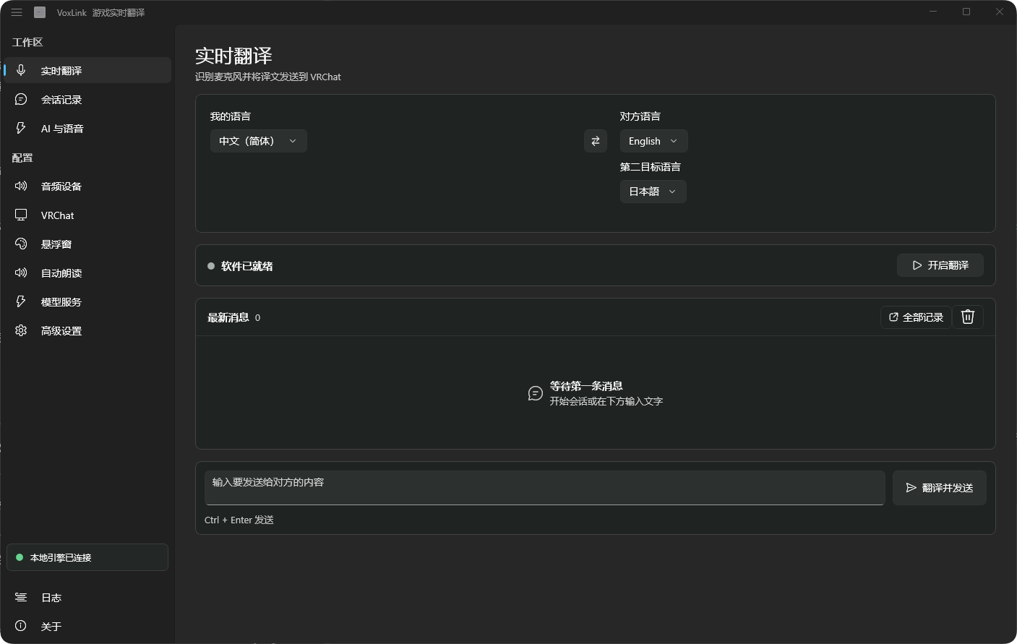This screenshot has width=1017, height=644.
Task: Click the hamburger menu icon
Action: coord(17,12)
